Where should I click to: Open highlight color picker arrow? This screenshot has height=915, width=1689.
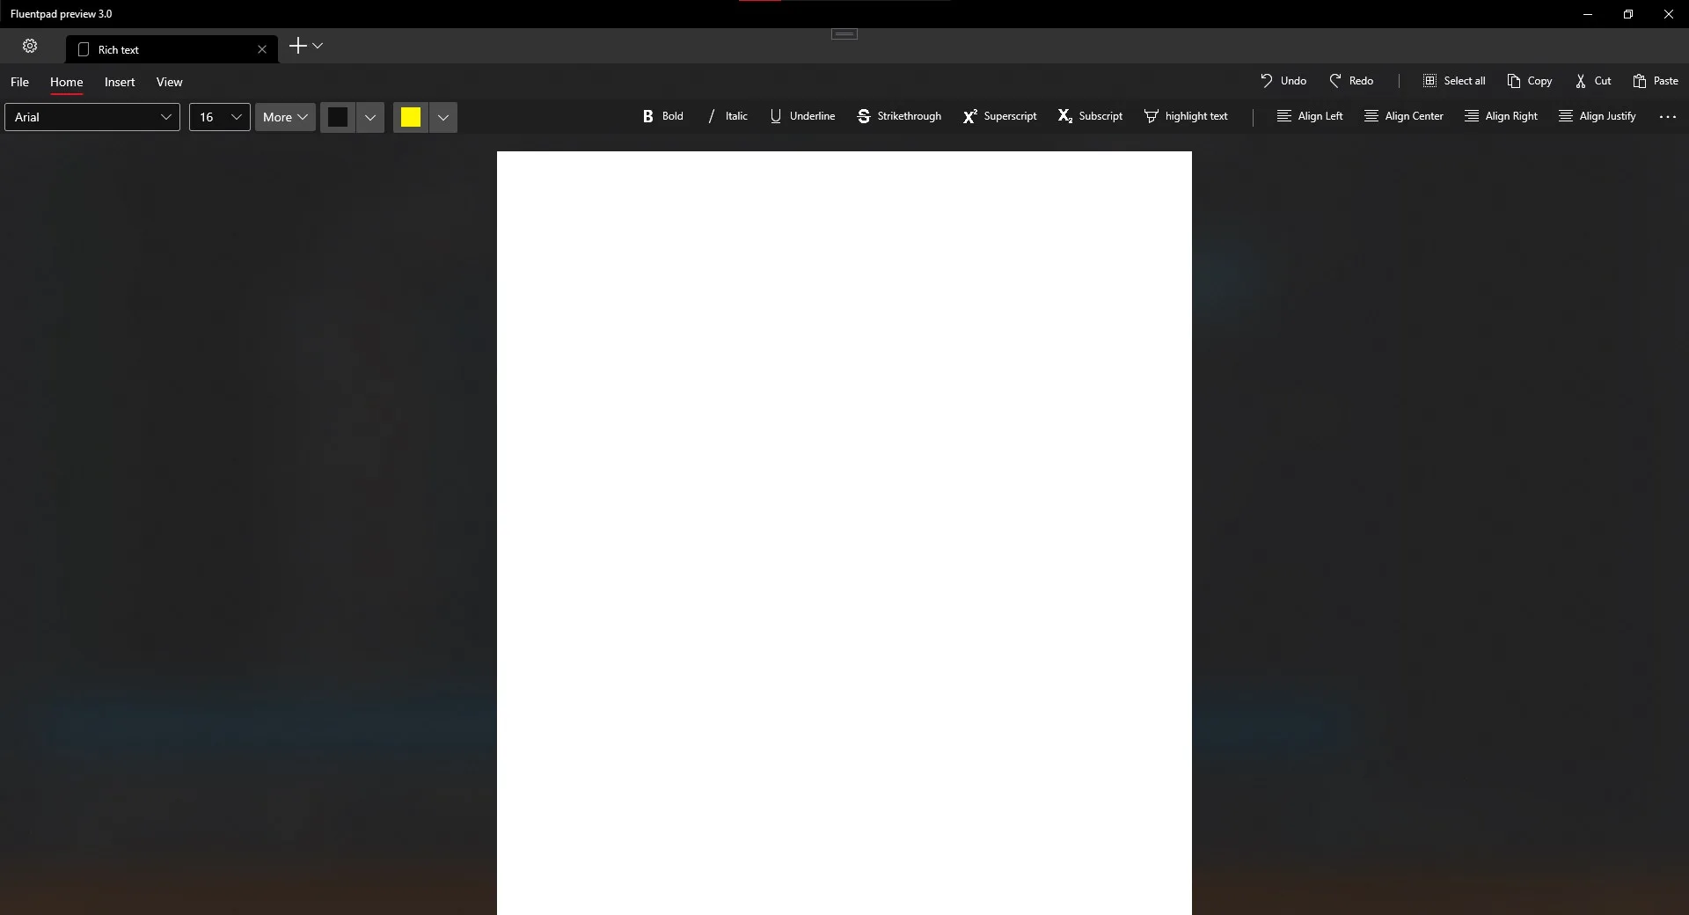tap(443, 117)
